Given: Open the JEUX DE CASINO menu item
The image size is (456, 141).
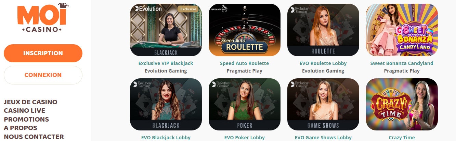Looking at the screenshot, I should pyautogui.click(x=30, y=102).
